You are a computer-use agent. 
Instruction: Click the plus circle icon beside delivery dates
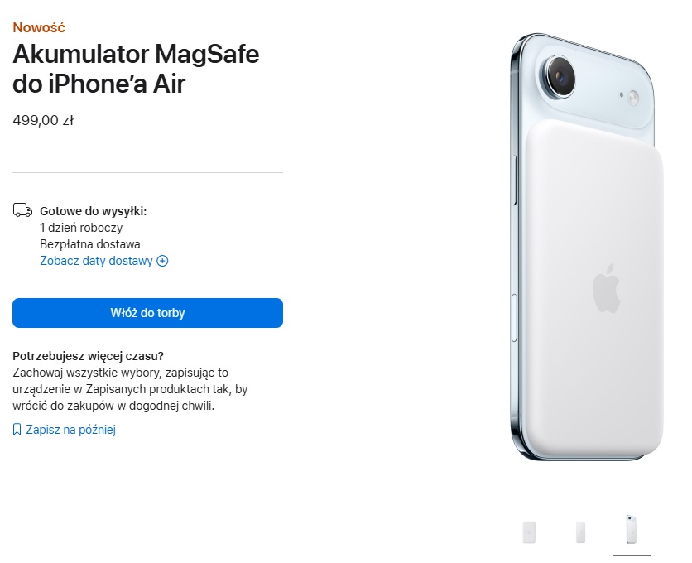click(x=162, y=261)
